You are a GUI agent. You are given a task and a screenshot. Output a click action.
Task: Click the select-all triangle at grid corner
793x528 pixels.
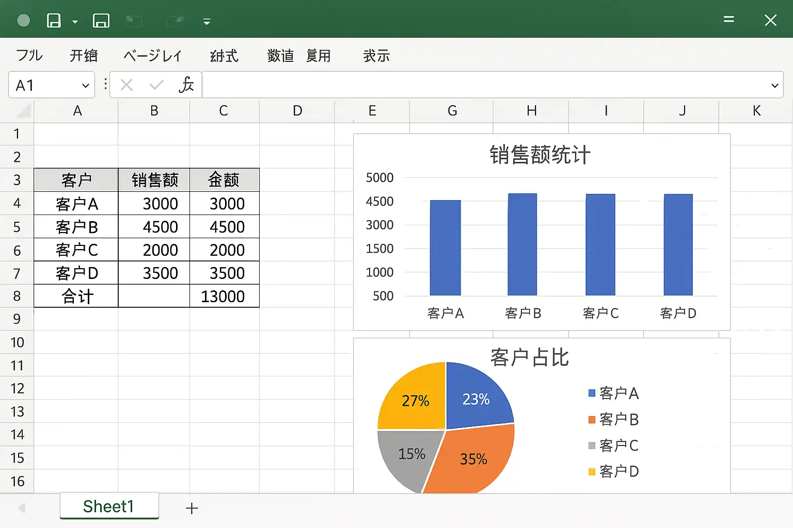point(23,111)
